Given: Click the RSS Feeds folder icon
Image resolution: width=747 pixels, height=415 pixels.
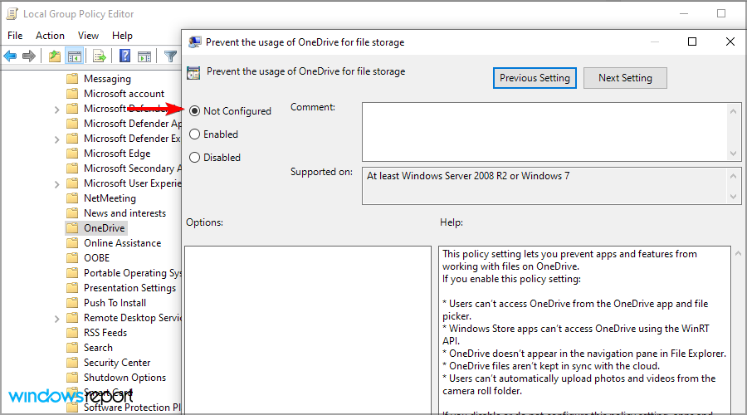Looking at the screenshot, I should pos(72,333).
